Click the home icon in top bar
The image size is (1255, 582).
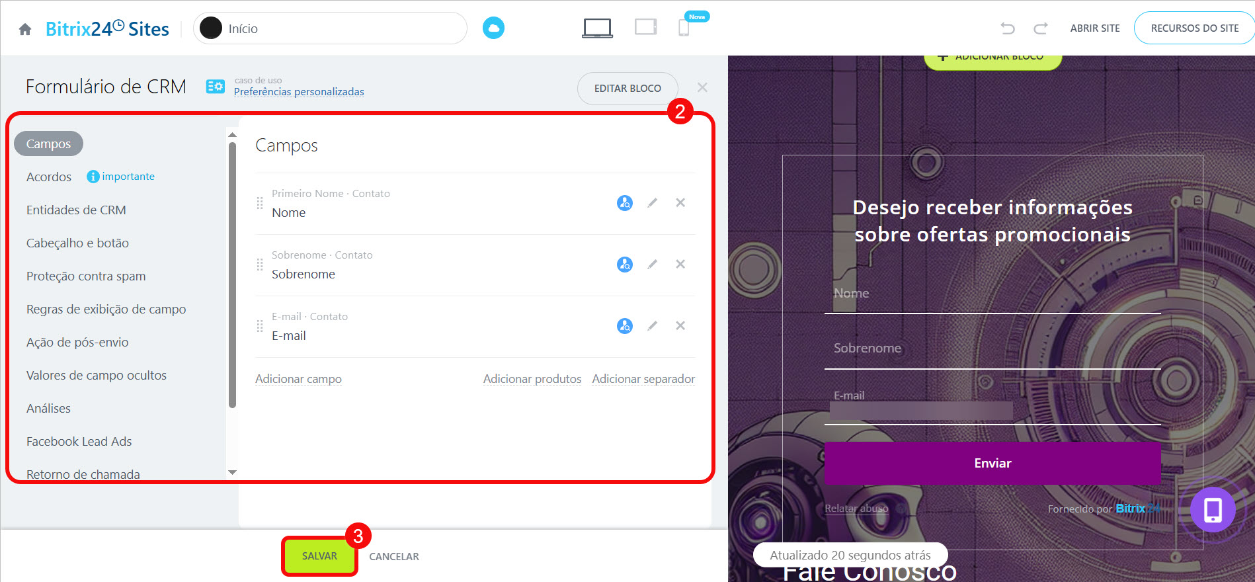(x=25, y=29)
